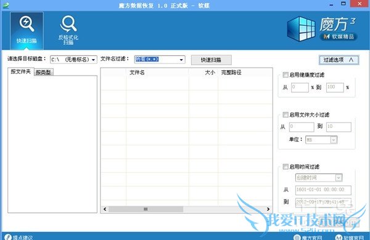Click the file size 从 minimum field

tap(302, 127)
